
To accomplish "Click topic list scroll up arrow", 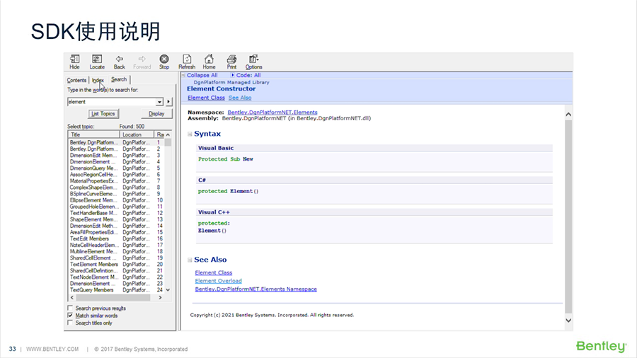I will click(x=168, y=134).
